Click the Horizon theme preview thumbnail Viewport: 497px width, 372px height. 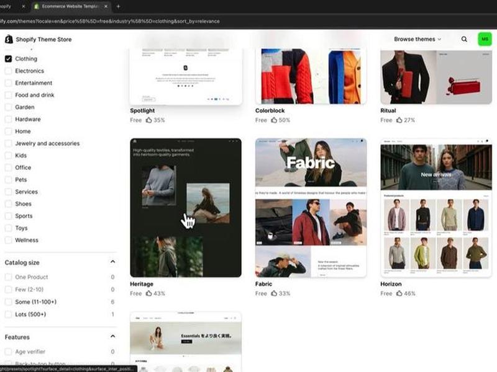[x=436, y=208]
